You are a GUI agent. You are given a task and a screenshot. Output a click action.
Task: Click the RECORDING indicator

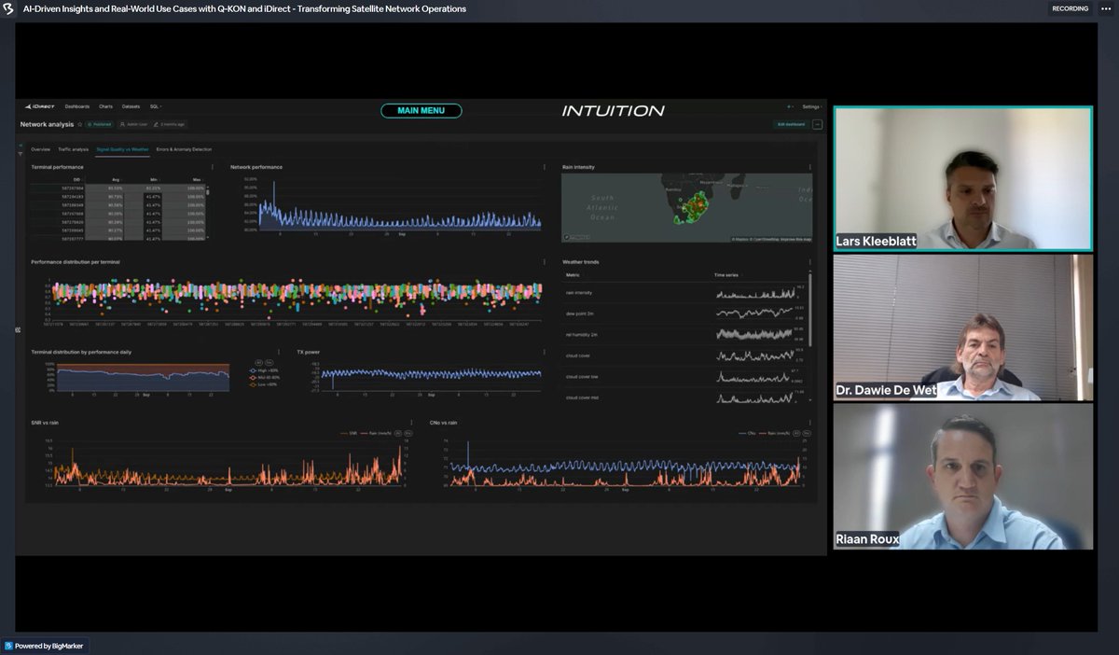1070,8
